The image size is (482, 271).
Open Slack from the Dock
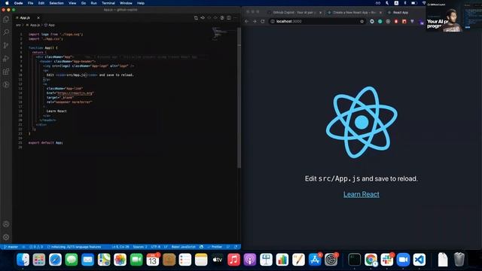pos(386,260)
